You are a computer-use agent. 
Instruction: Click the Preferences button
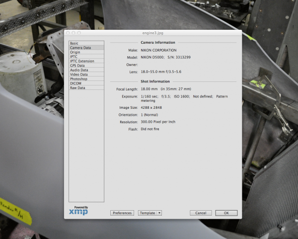click(x=122, y=213)
